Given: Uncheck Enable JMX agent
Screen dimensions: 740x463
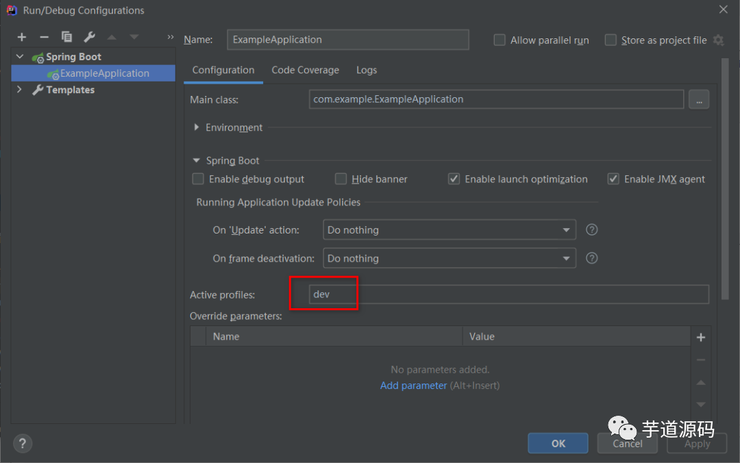Looking at the screenshot, I should point(613,179).
